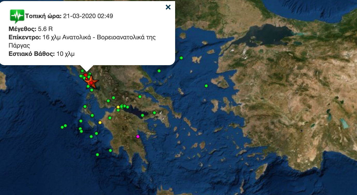Select the magenta earthquake dot in Peloponnese
Viewport: 357px width, 195px height.
(x=138, y=136)
